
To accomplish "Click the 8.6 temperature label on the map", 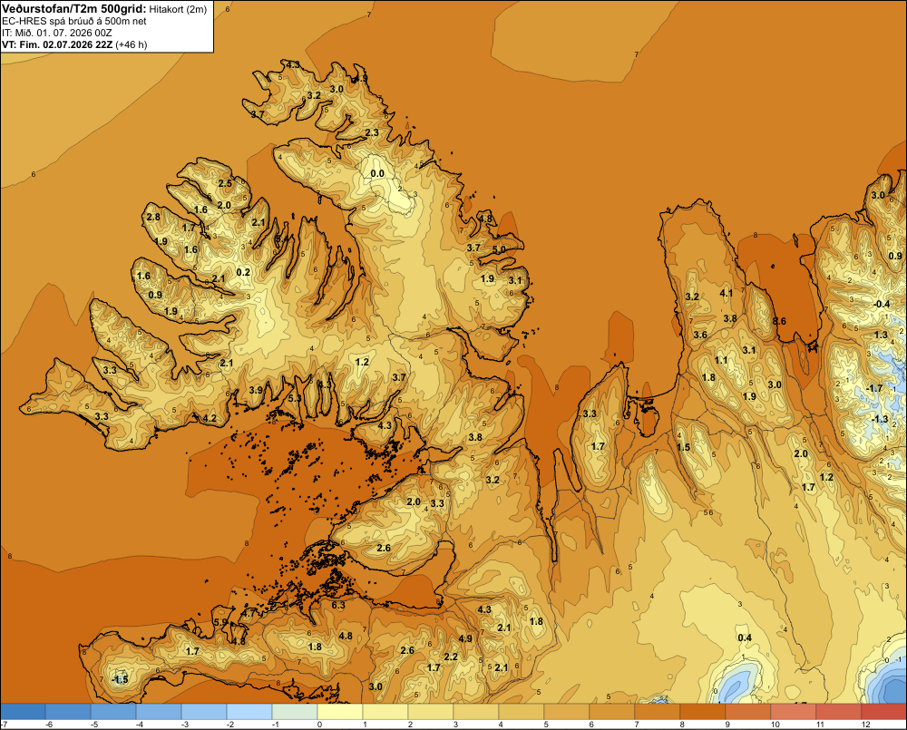I will [779, 322].
